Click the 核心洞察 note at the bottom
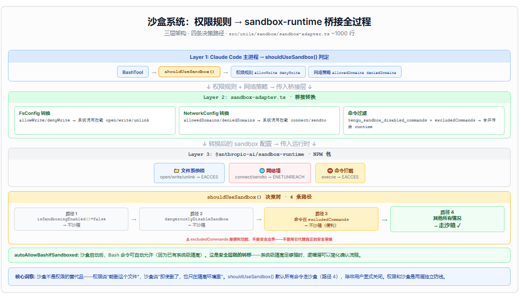Viewport: 521px width, 298px height. (x=259, y=276)
